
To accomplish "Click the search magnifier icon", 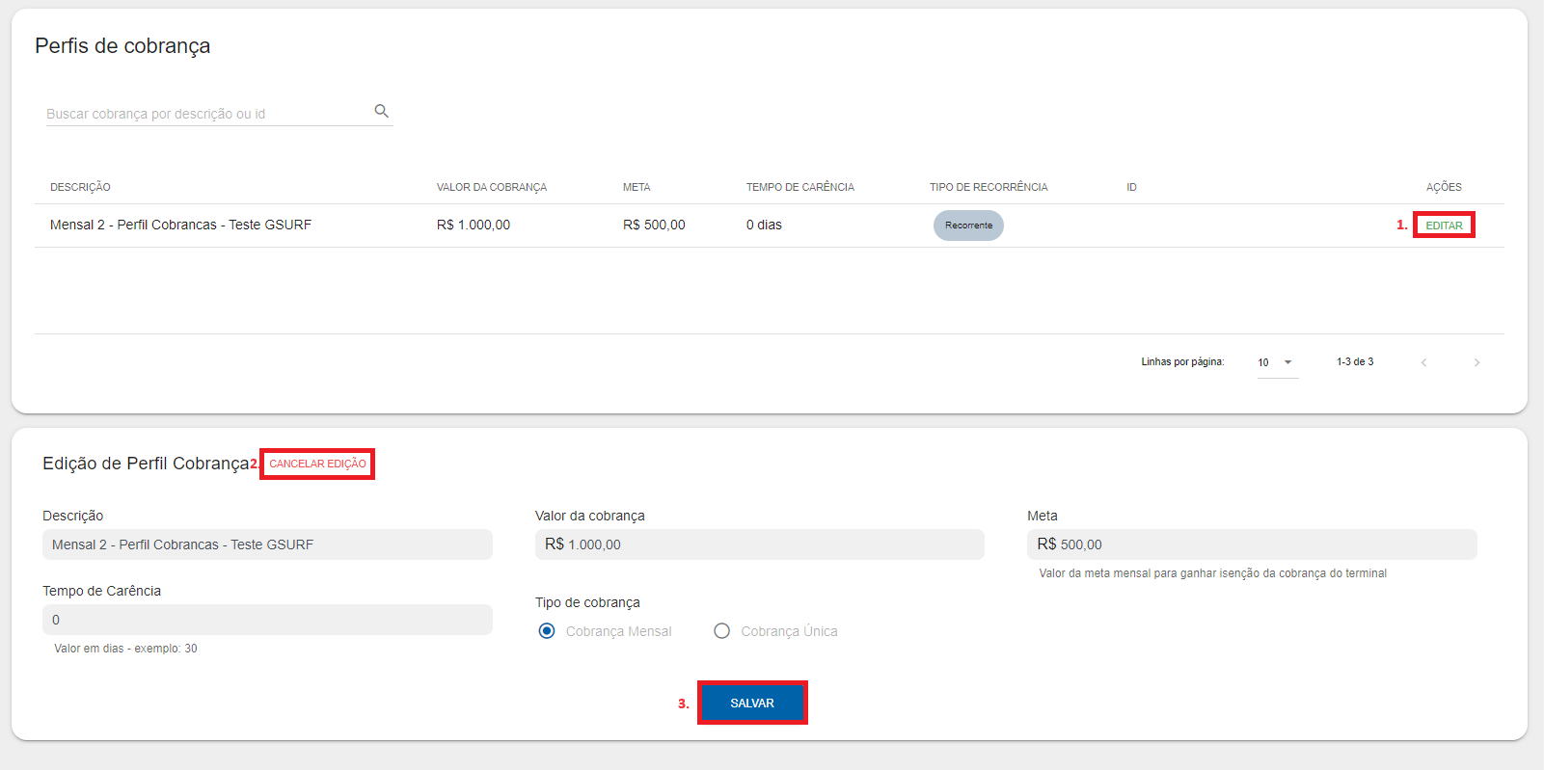I will 382,111.
